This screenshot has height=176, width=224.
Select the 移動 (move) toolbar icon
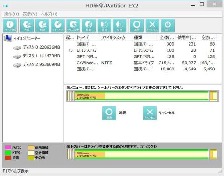tap(89, 26)
